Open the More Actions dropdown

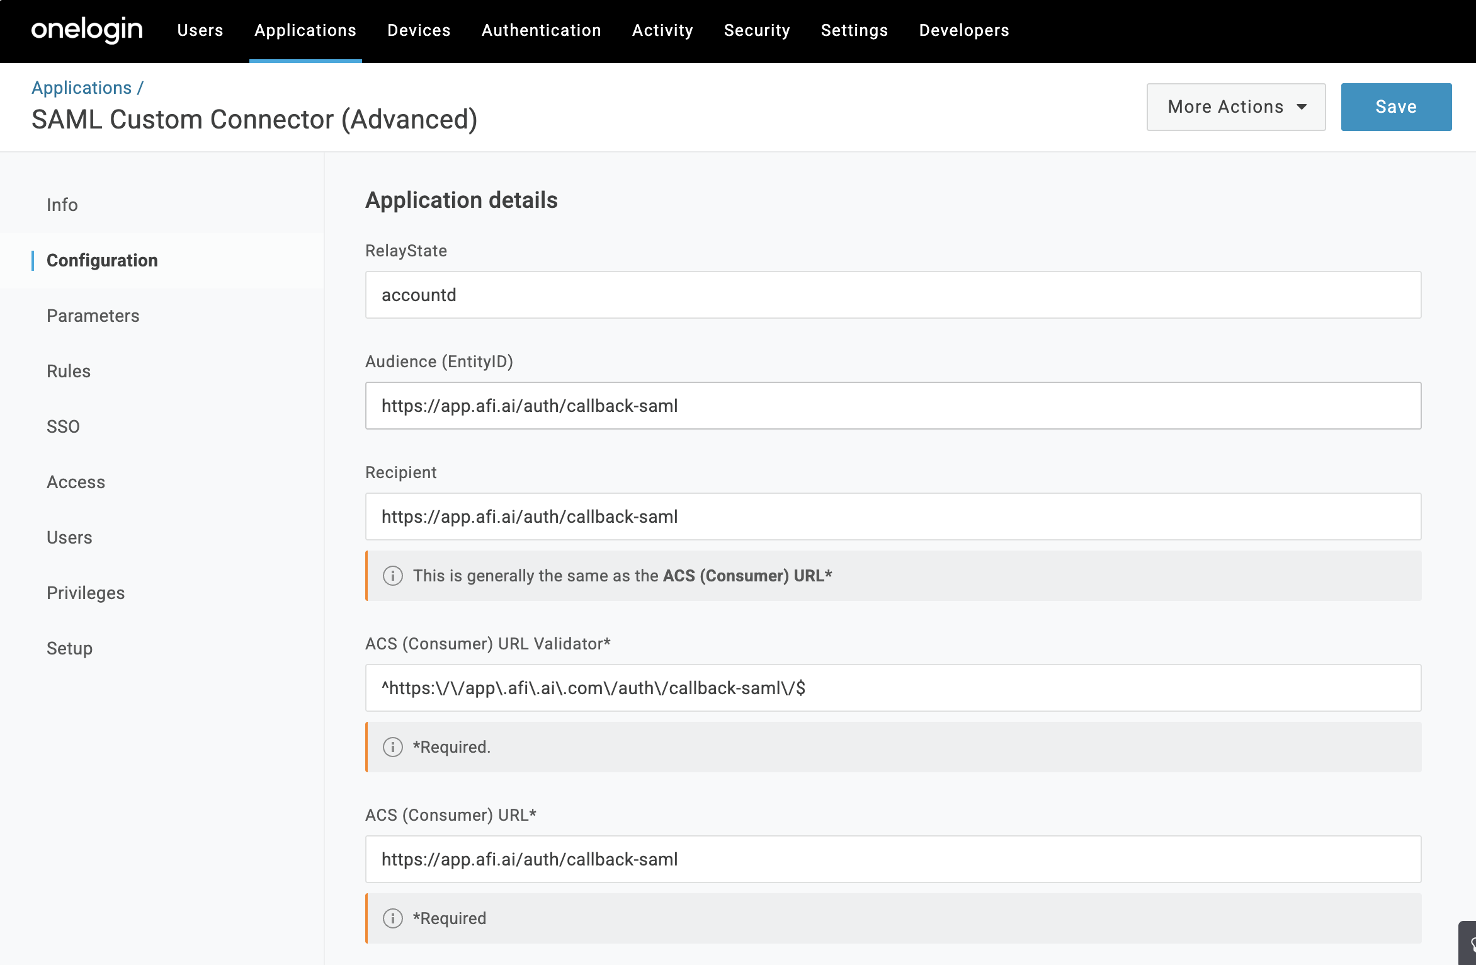coord(1236,107)
